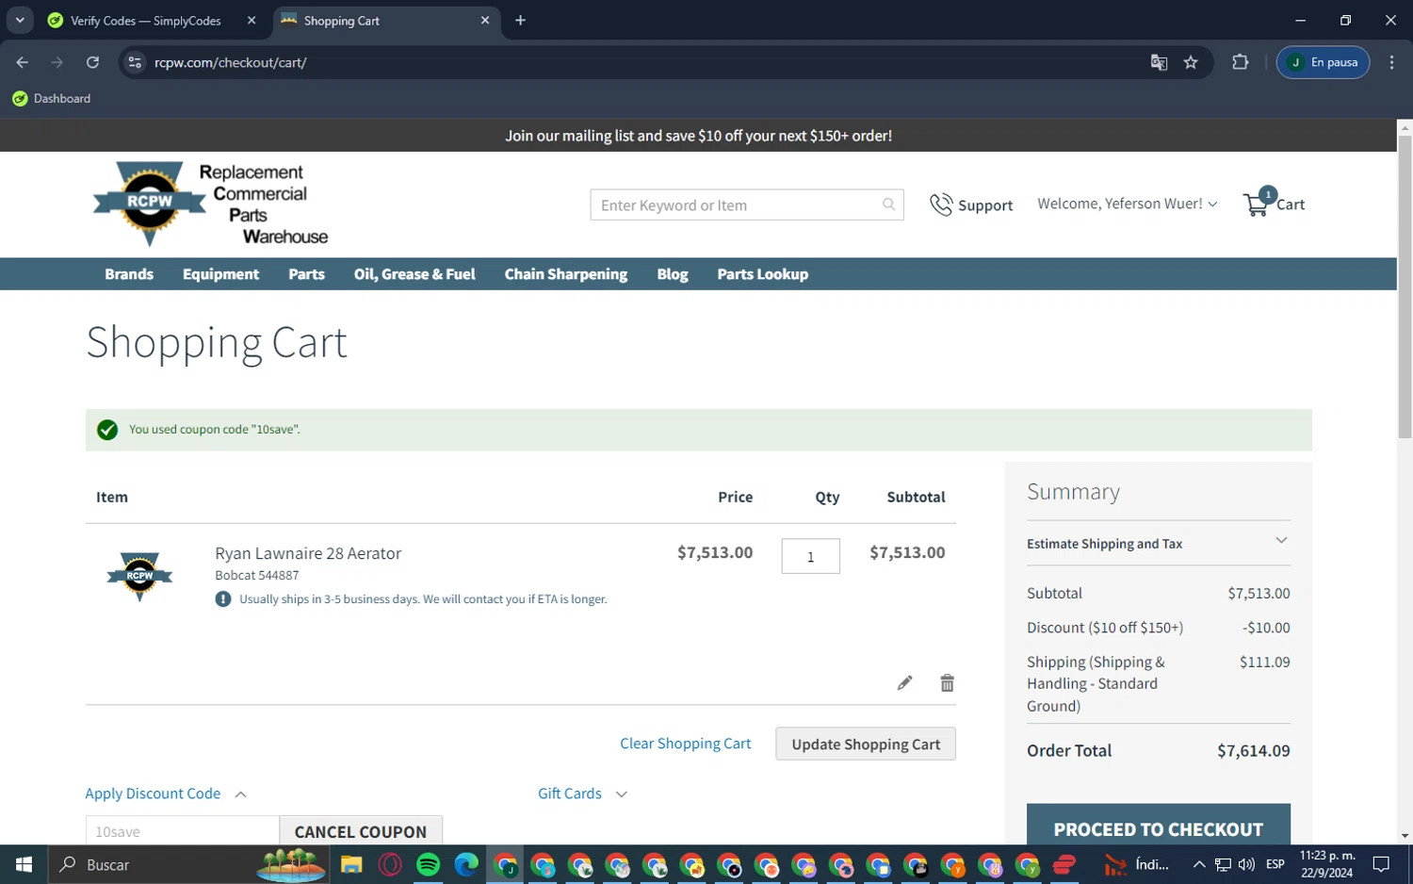
Task: Open the network status tray icon
Action: click(1223, 864)
